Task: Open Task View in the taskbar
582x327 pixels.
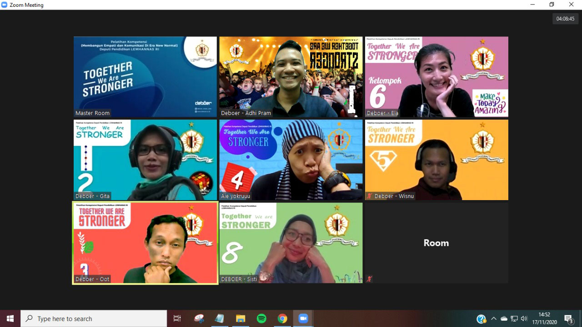Action: pos(177,318)
